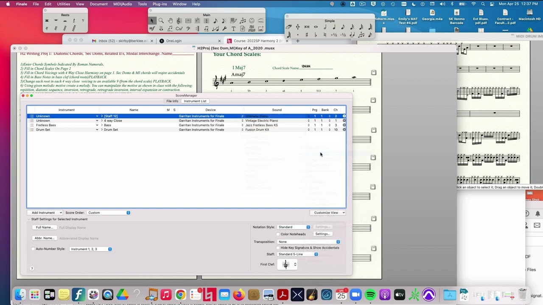Image resolution: width=543 pixels, height=305 pixels.
Task: Switch to the File Info tab
Action: [172, 101]
